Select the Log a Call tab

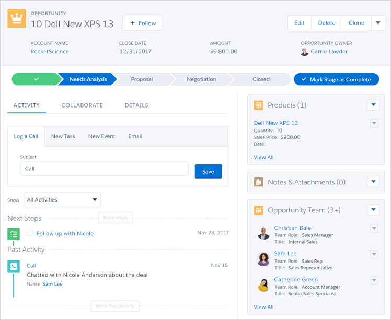[x=26, y=136]
